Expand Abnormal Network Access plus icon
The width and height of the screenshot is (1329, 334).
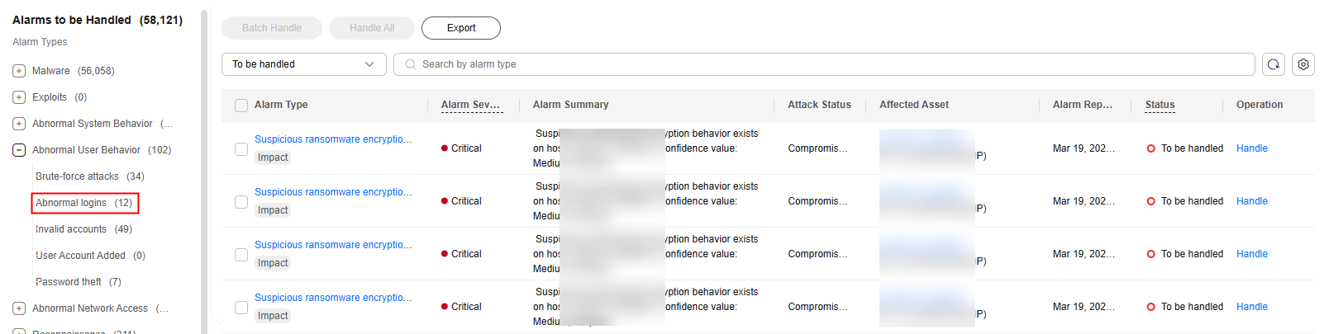click(x=19, y=308)
